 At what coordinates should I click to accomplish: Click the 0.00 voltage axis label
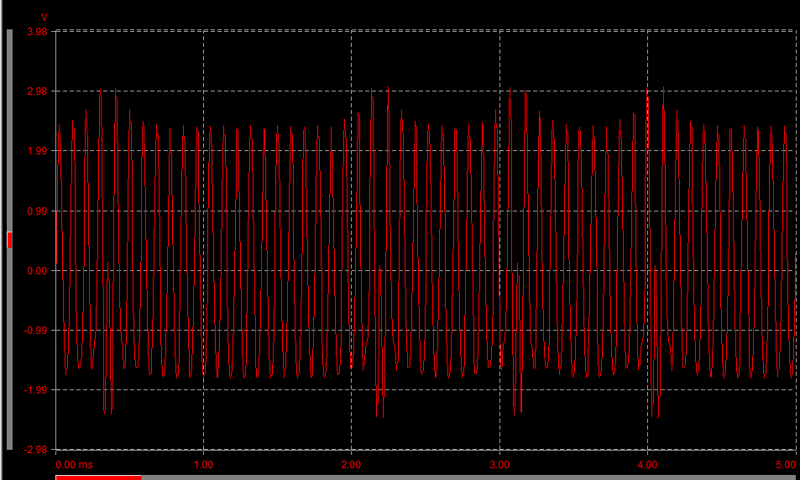(x=38, y=270)
